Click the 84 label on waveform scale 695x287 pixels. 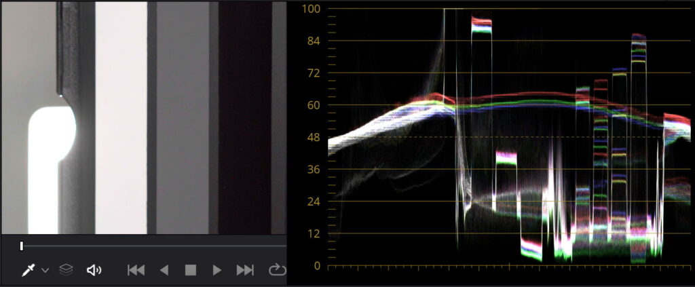coord(314,41)
